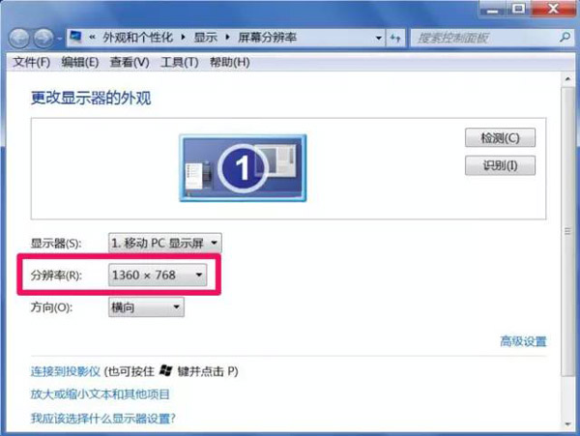Expand the « breadcrumb overflow chevron
This screenshot has width=580, height=436.
click(93, 37)
